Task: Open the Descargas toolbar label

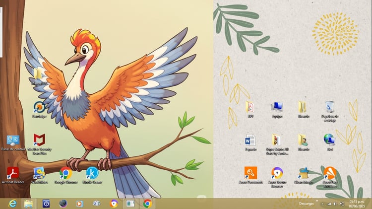Action: click(x=307, y=204)
